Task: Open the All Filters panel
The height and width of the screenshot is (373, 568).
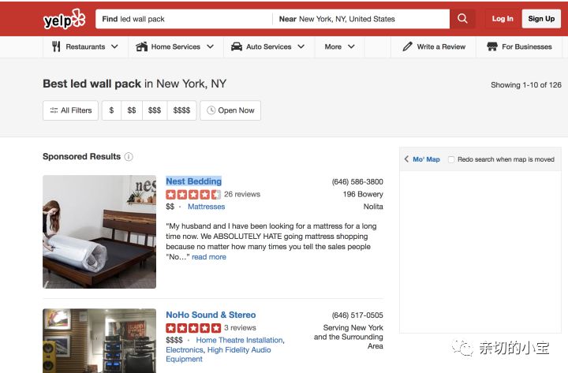Action: 71,110
